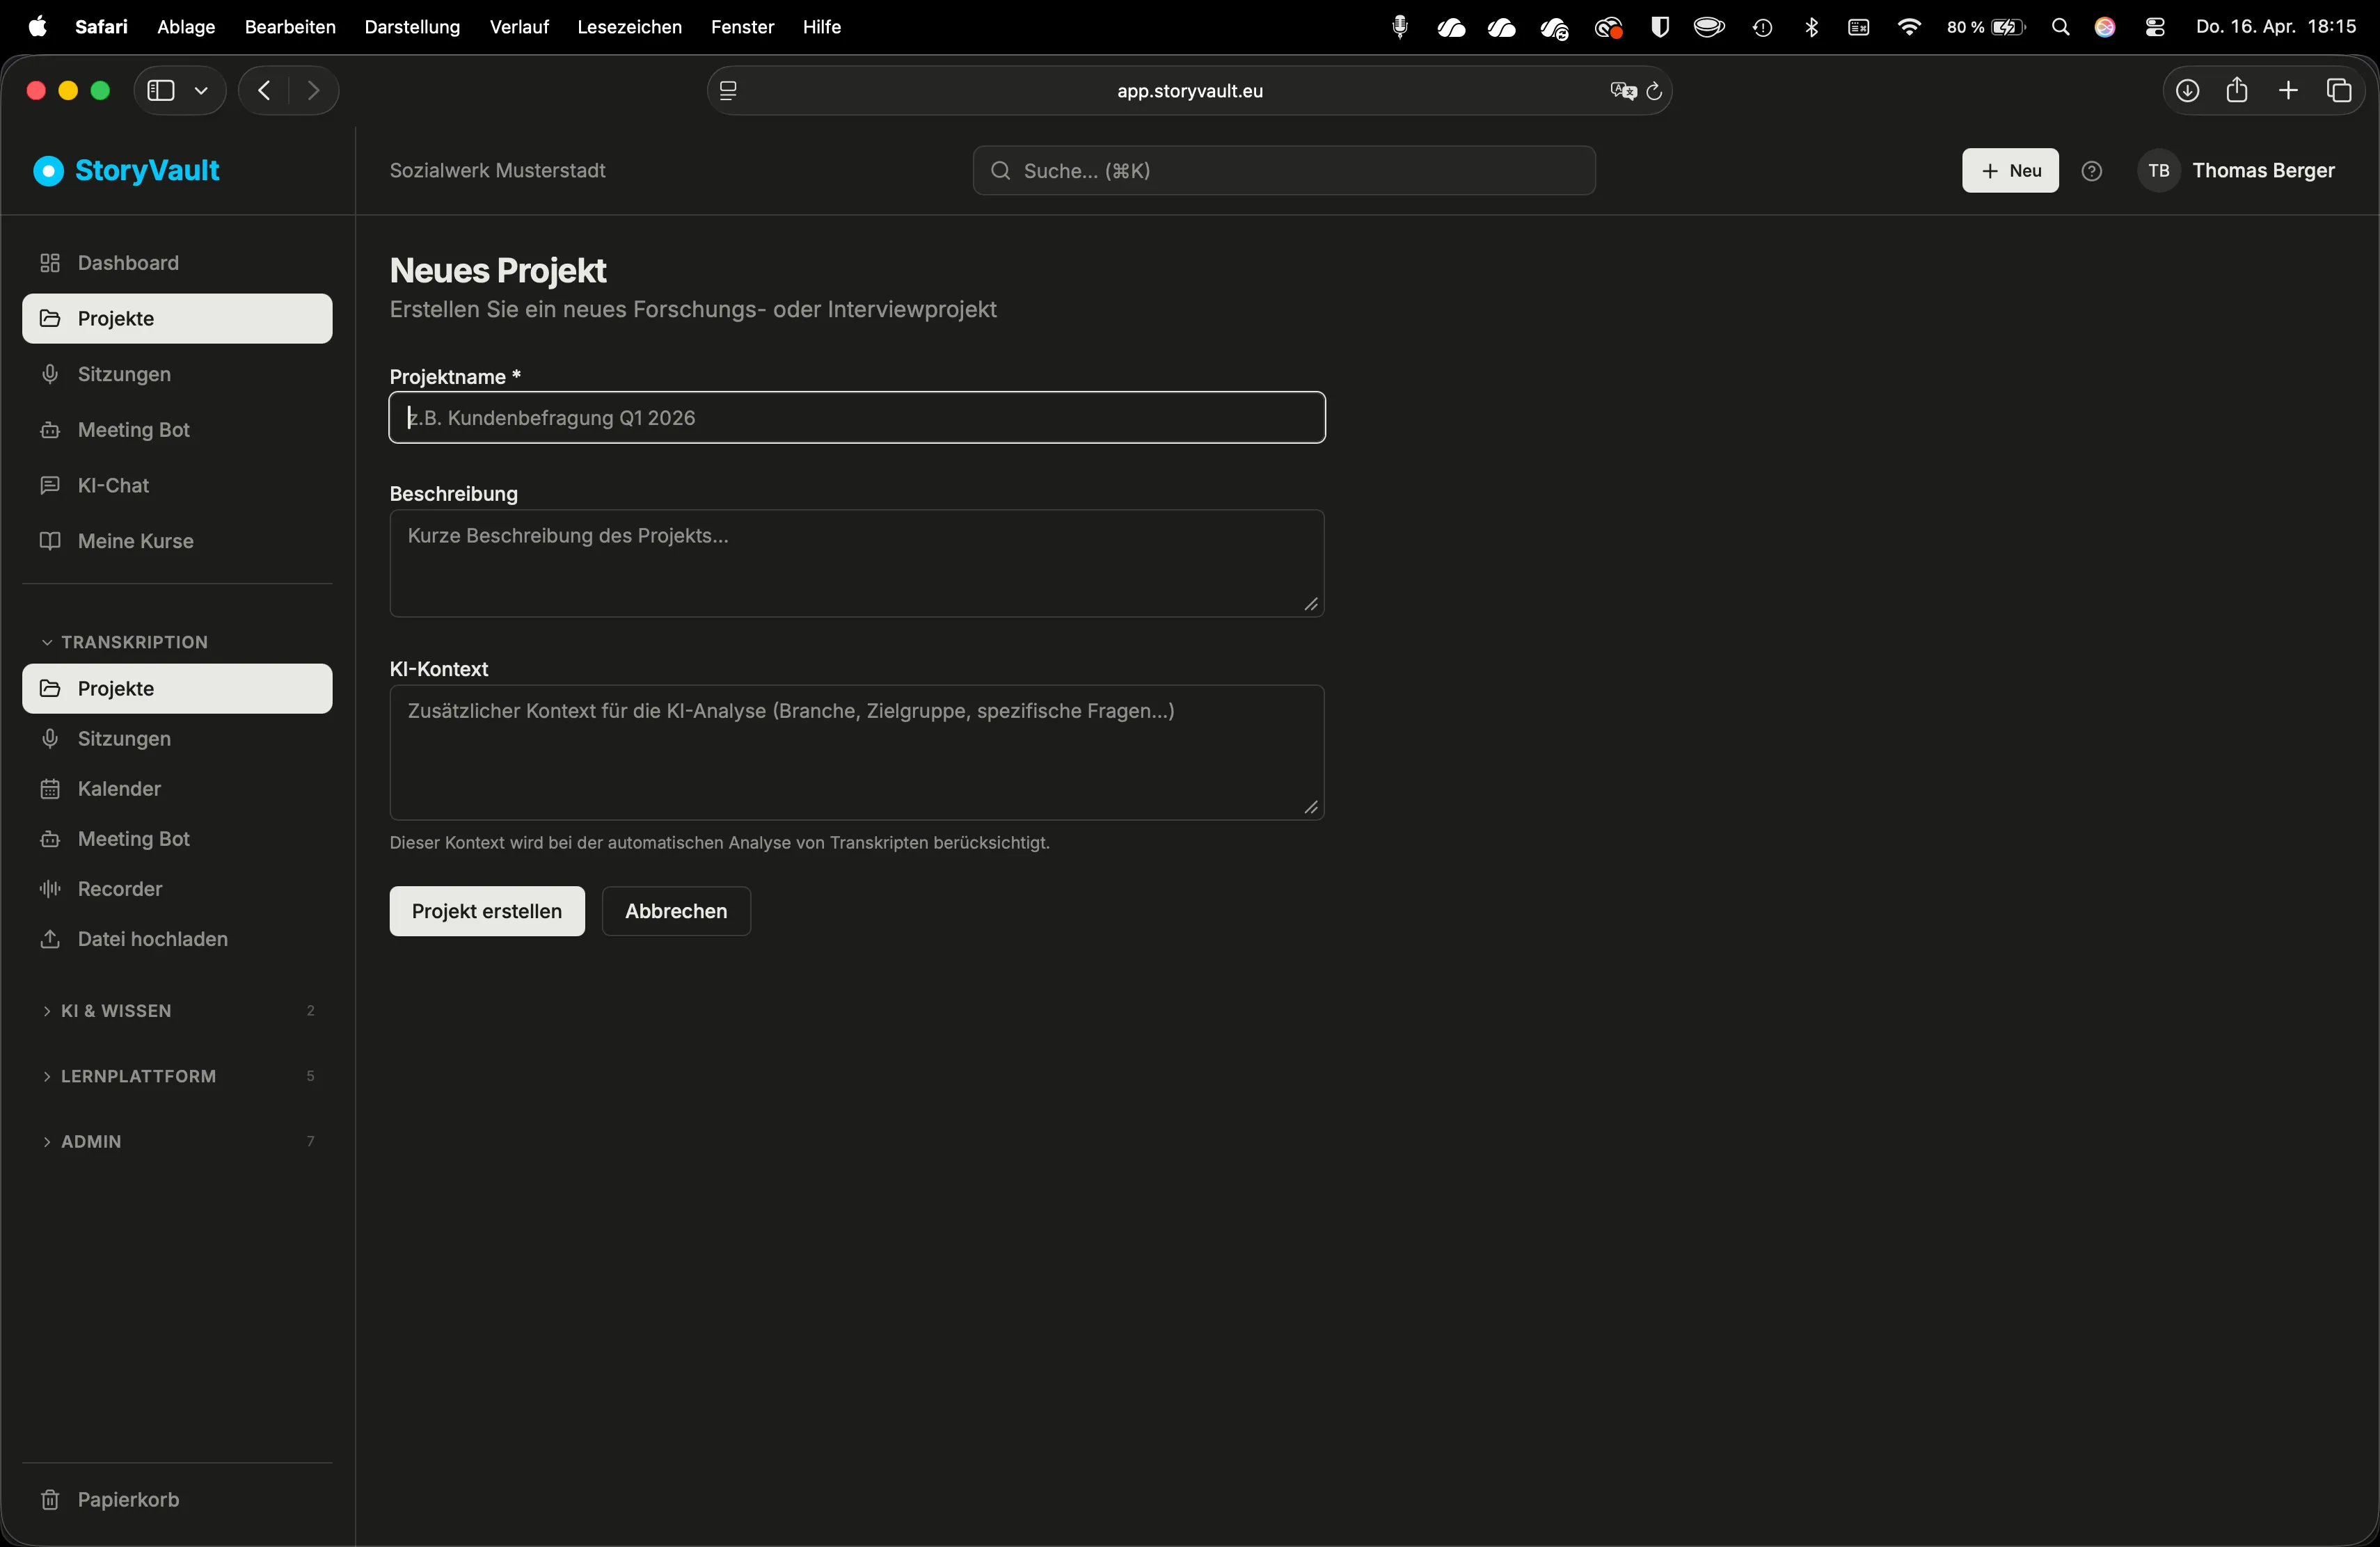Click the Neu button
This screenshot has width=2380, height=1547.
coord(2010,171)
